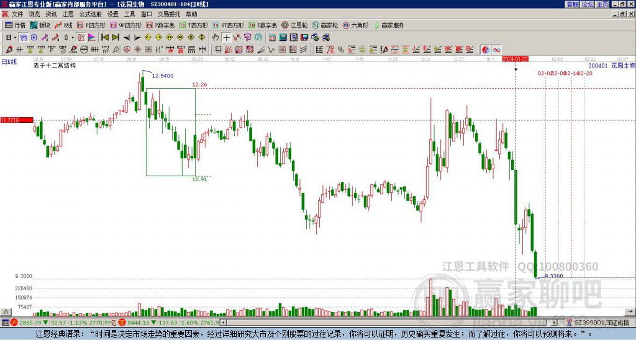636x340 pixels.
Task: Open the 日 period dropdown
Action: (x=11, y=38)
